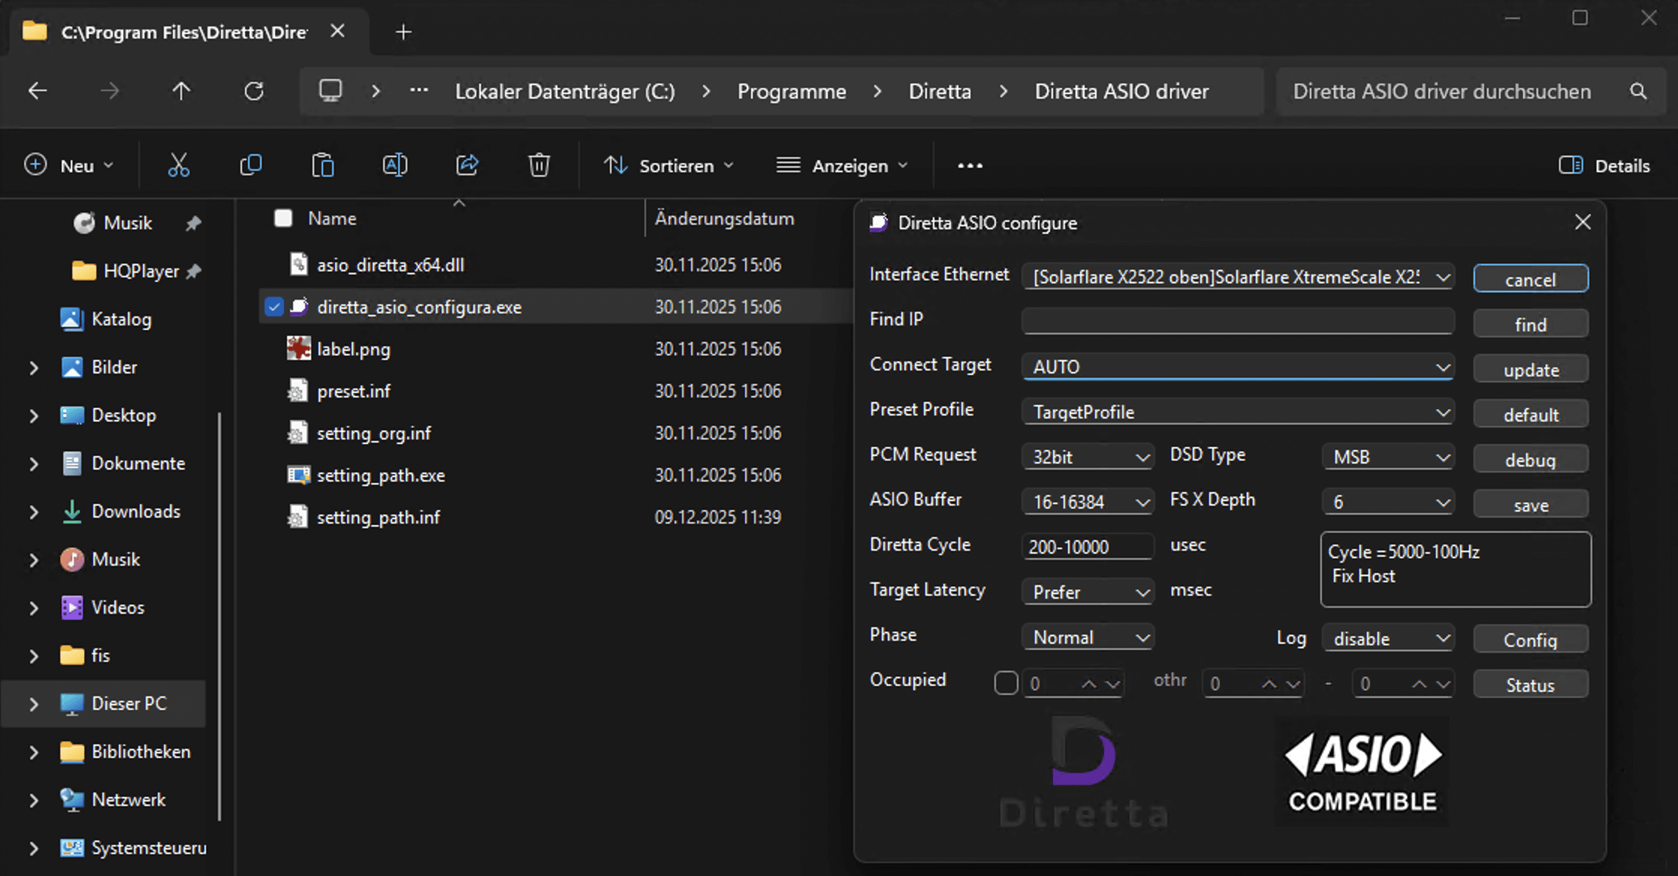The height and width of the screenshot is (876, 1678).
Task: Click the find button next to Find IP
Action: coord(1530,325)
